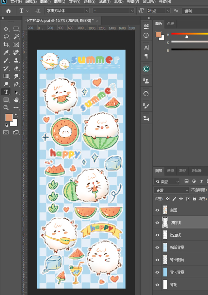Filter layers by adjustment layer icon
The width and height of the screenshot is (208, 295).
[x=194, y=181]
